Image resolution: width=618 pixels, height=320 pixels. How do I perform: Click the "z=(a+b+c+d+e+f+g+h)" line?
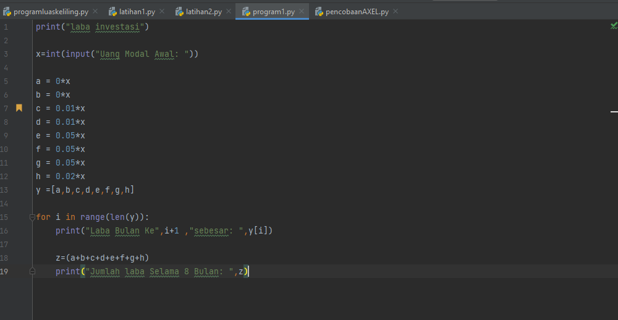(103, 258)
